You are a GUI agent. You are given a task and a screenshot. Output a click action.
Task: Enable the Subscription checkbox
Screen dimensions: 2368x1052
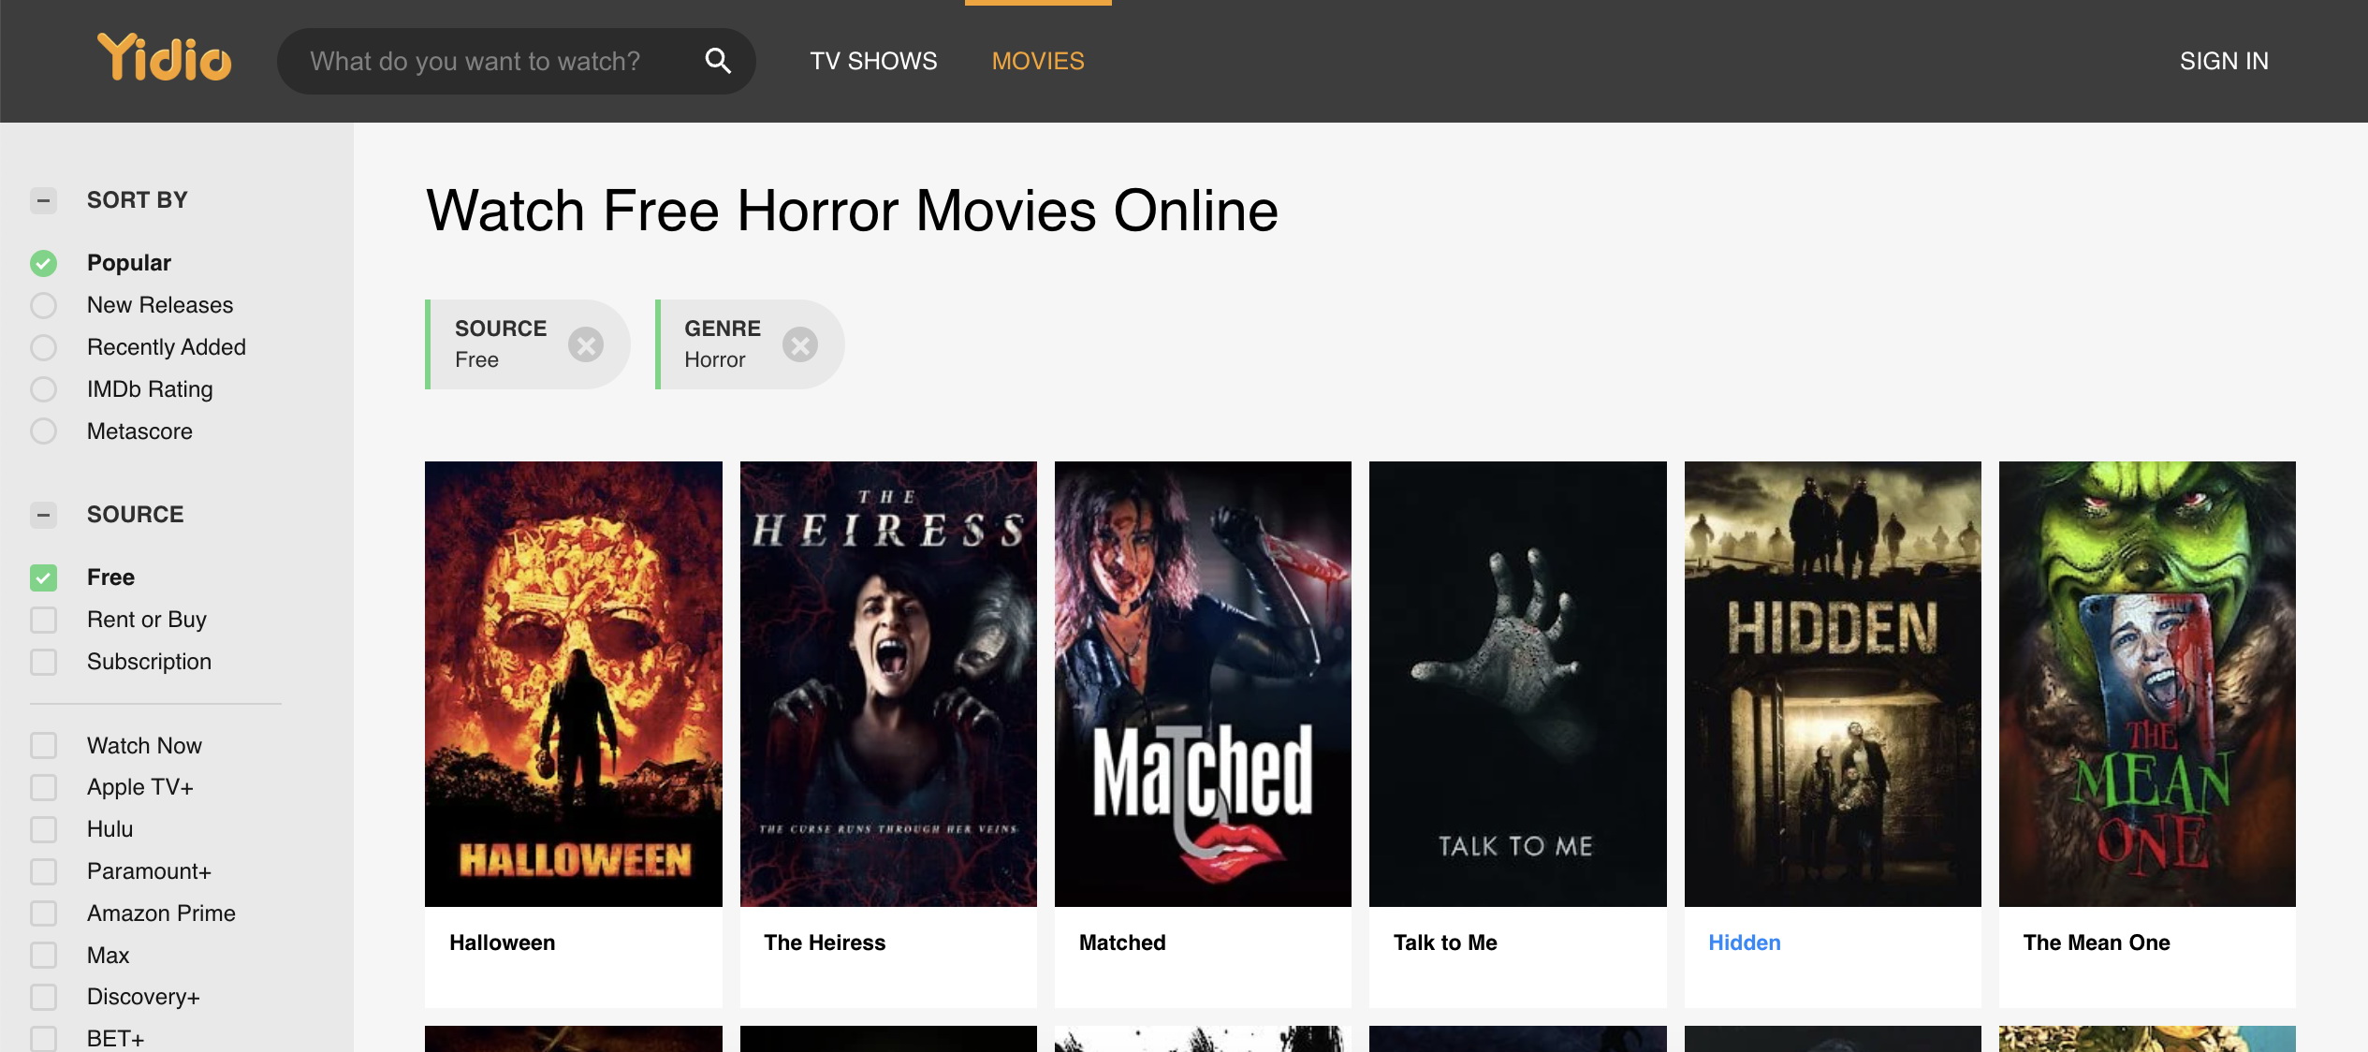click(43, 662)
